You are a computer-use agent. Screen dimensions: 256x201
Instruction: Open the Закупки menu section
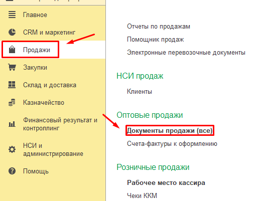(35, 68)
